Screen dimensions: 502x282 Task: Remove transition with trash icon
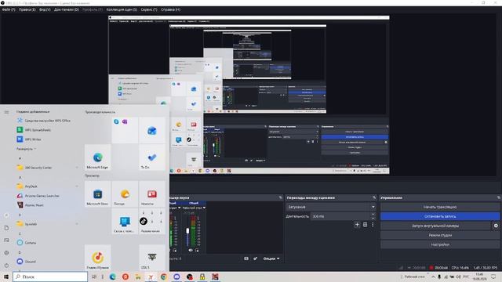pyautogui.click(x=365, y=225)
